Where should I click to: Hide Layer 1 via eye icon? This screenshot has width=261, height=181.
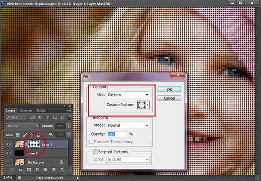(9, 144)
